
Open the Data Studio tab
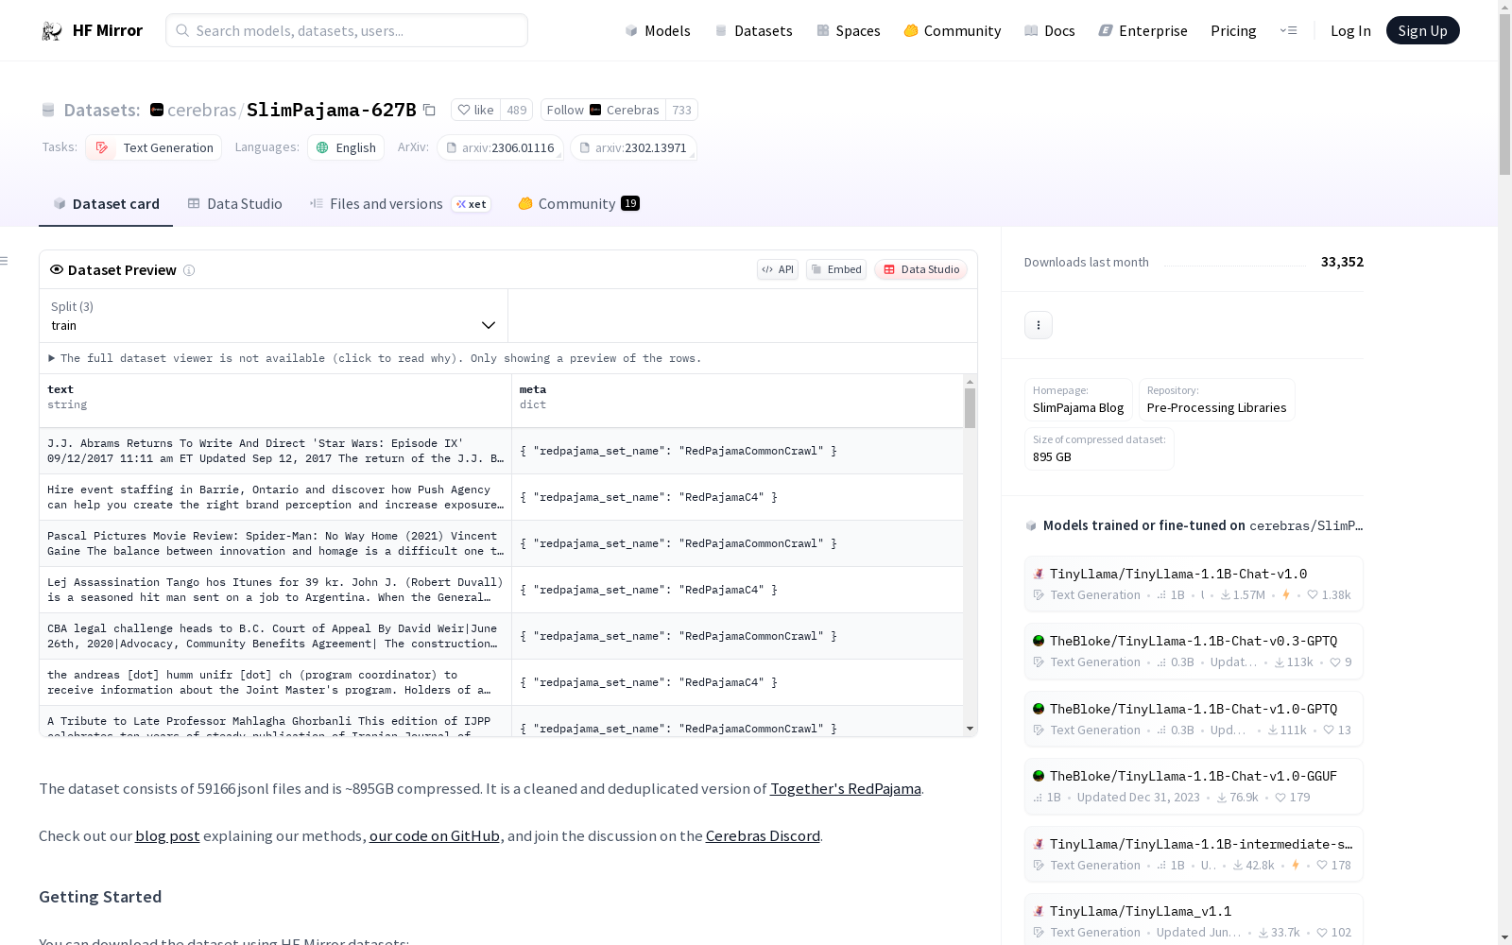coord(234,204)
